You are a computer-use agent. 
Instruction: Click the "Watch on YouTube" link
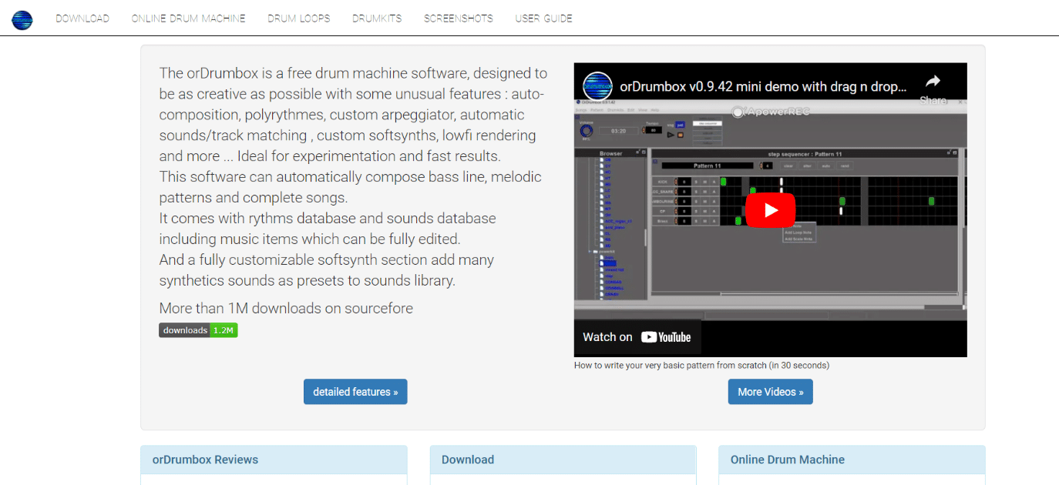pyautogui.click(x=637, y=337)
